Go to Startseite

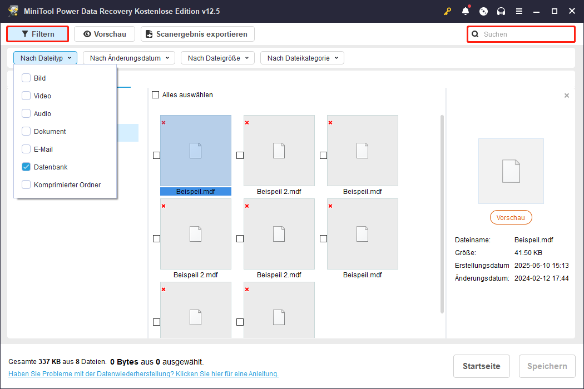point(481,366)
